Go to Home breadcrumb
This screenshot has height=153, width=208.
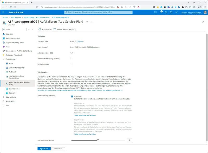coord(5,17)
